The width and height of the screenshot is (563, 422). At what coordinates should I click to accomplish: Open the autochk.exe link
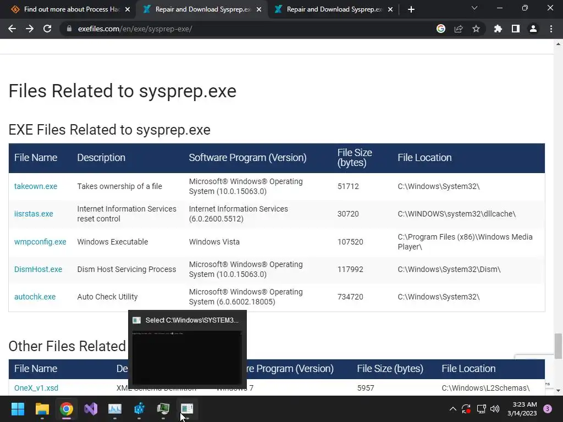click(x=35, y=297)
